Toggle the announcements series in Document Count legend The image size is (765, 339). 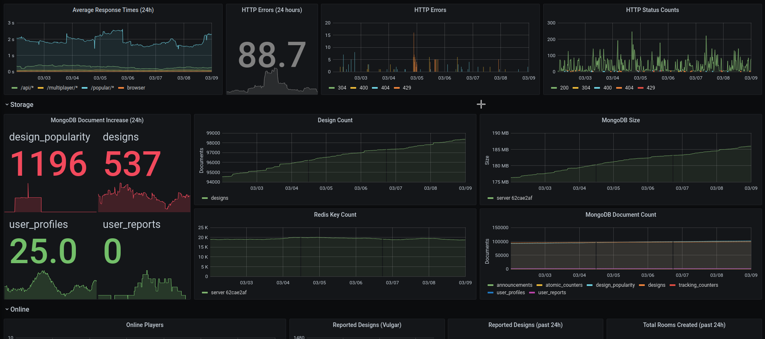(515, 285)
